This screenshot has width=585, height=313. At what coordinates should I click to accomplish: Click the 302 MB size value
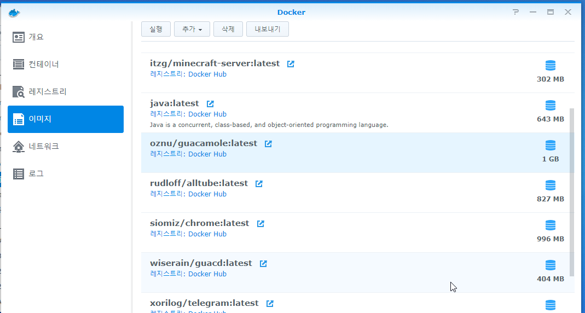click(x=551, y=79)
